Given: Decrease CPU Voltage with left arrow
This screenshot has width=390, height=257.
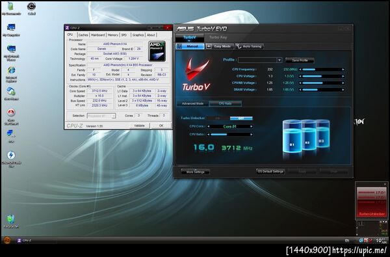Looking at the screenshot, I should (300, 76).
